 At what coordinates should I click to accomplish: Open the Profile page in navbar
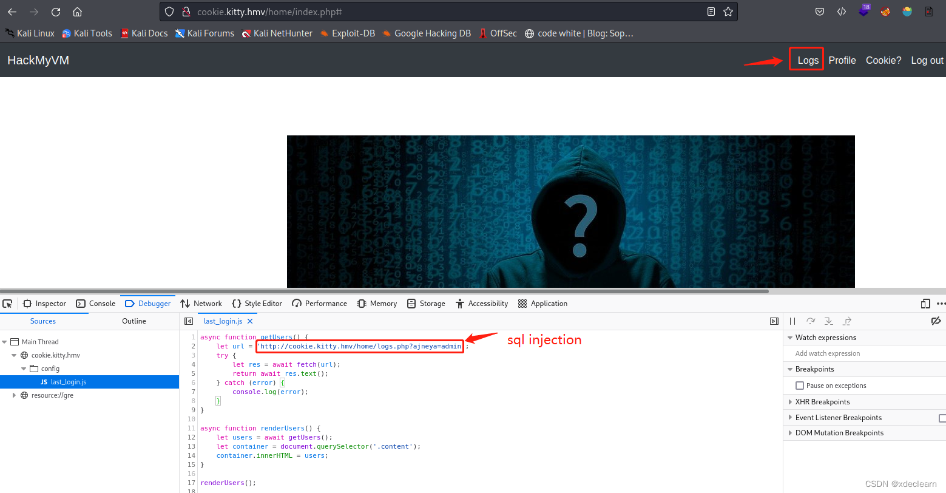click(x=842, y=60)
